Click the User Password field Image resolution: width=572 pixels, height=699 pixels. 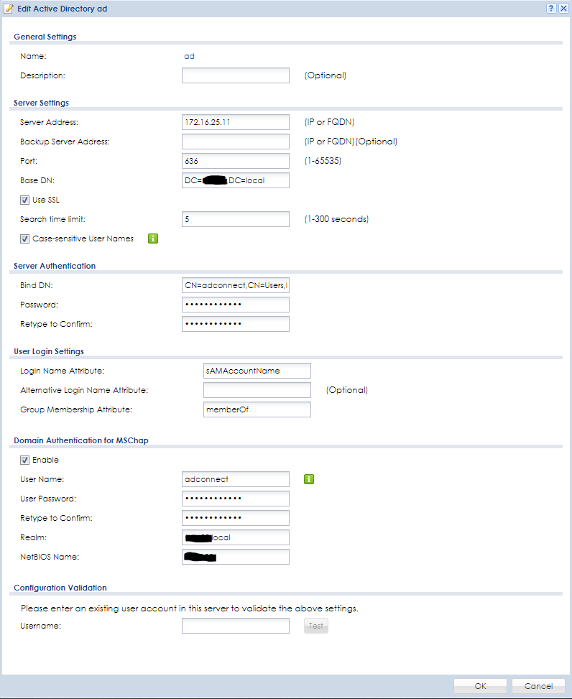tap(236, 499)
